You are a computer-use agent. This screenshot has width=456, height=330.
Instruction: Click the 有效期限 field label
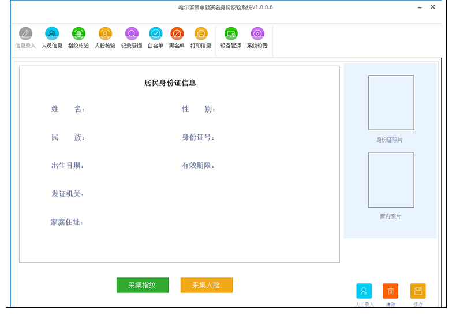[x=198, y=166]
